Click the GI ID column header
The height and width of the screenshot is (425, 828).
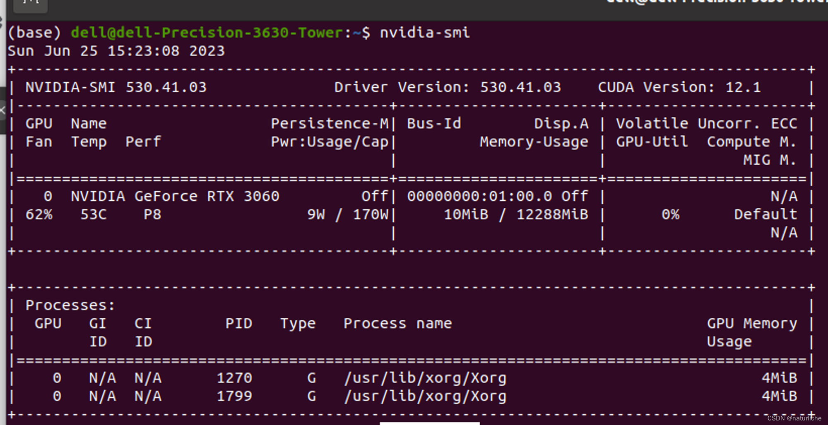(98, 333)
